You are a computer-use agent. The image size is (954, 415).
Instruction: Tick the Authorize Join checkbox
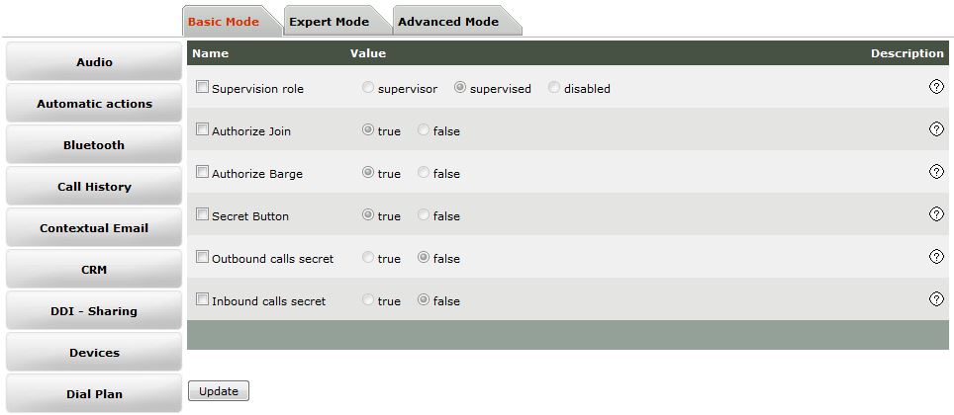[202, 129]
